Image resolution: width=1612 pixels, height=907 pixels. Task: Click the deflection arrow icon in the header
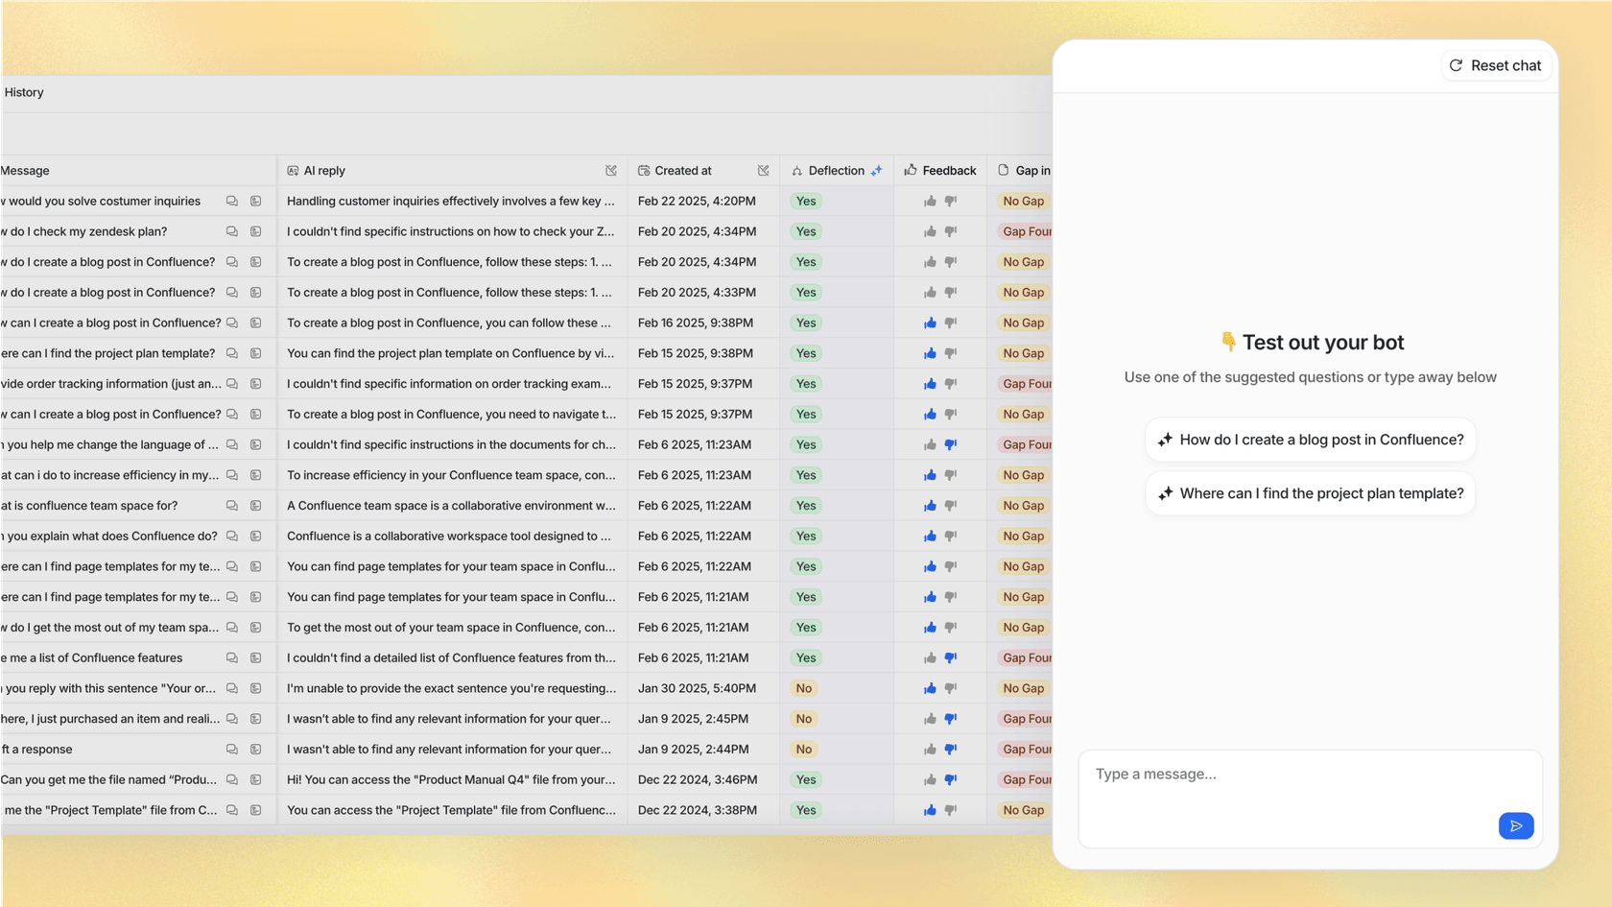pyautogui.click(x=796, y=170)
